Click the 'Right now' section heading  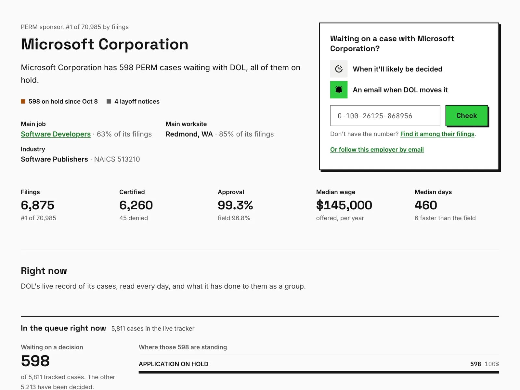coord(44,271)
